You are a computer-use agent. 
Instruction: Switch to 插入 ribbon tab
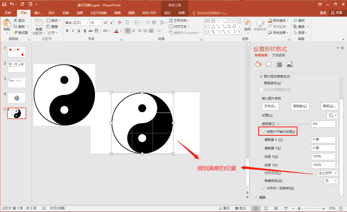point(38,13)
